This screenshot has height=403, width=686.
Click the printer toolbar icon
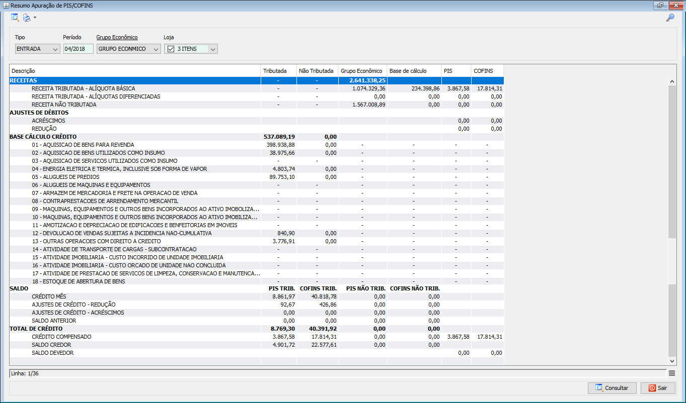27,18
